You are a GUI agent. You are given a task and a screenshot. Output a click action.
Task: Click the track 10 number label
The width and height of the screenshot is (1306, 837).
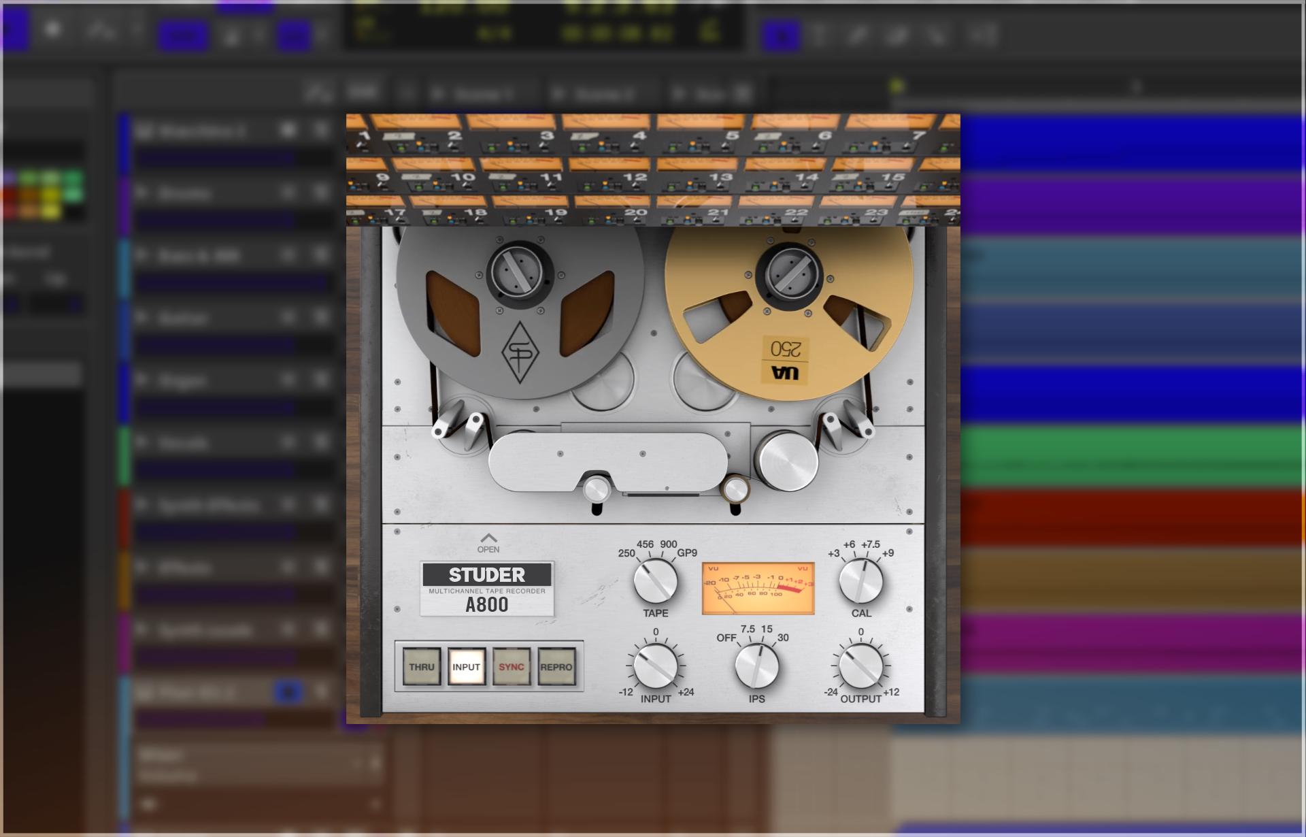coord(462,177)
